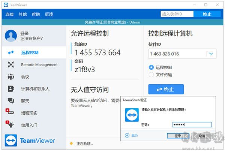Screen dimensions: 225x151
Task: Select Remote Management in the sidebar
Action: tap(34, 64)
